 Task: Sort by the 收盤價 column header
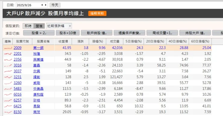(x=63, y=42)
